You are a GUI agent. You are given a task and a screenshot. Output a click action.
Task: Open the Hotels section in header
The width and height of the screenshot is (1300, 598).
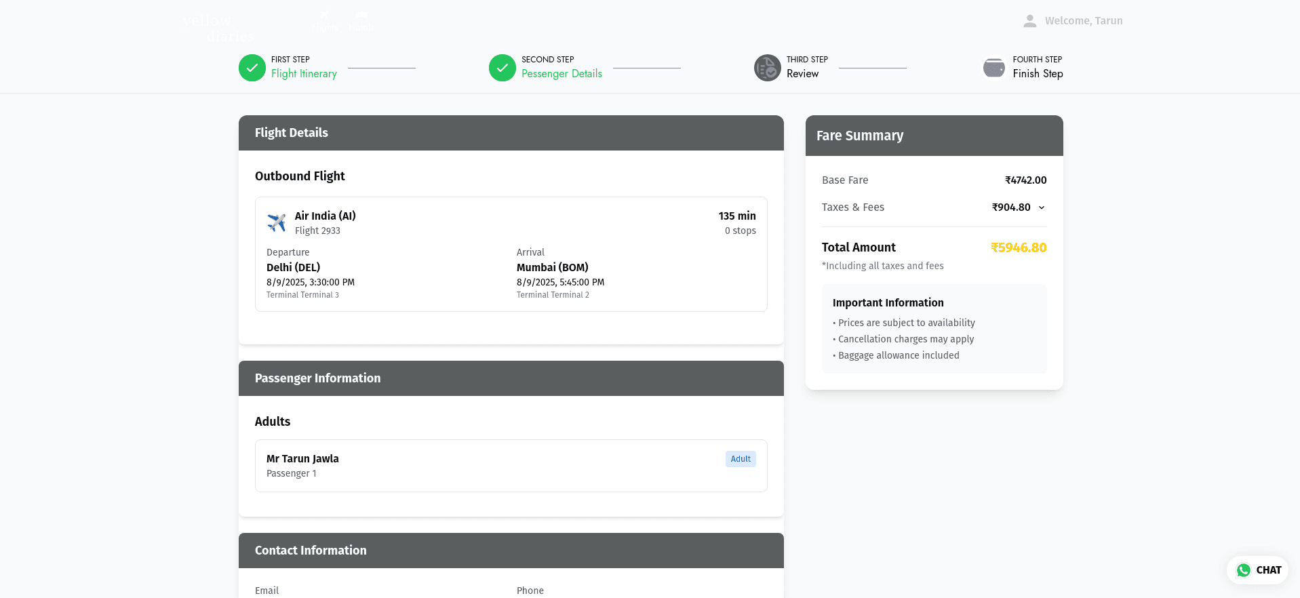coord(361,21)
